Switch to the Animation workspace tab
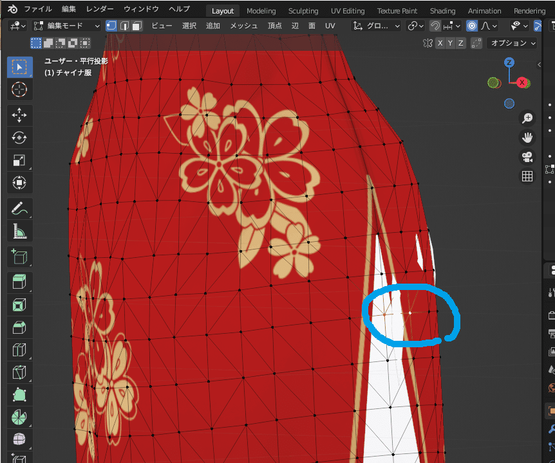The image size is (555, 463). tap(485, 11)
